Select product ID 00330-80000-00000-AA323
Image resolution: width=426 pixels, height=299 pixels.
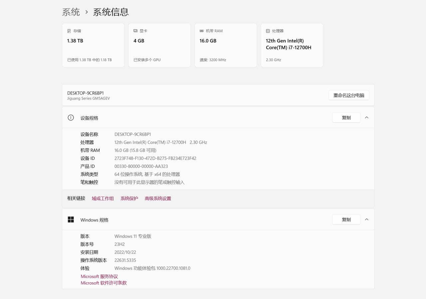coord(141,166)
